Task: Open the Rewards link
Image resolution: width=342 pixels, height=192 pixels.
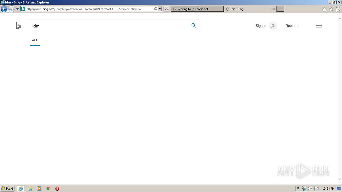Action: pos(292,26)
